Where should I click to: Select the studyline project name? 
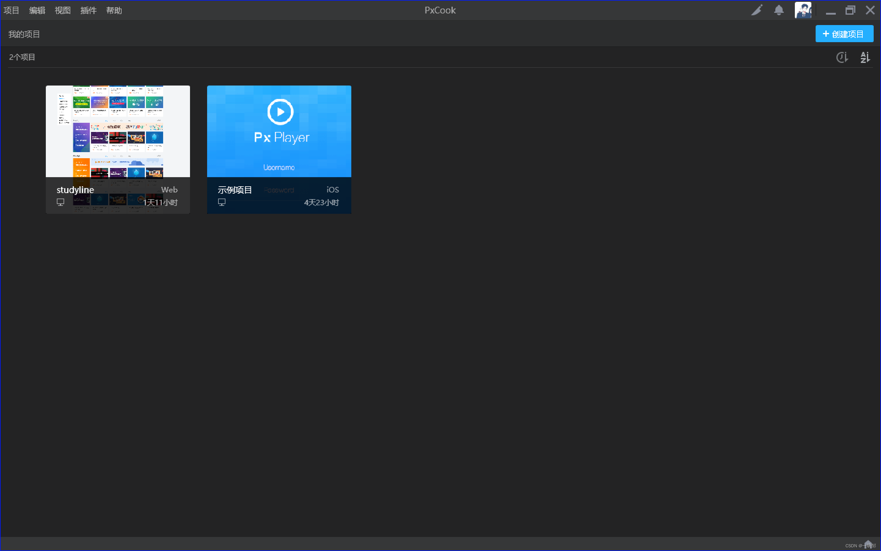75,190
